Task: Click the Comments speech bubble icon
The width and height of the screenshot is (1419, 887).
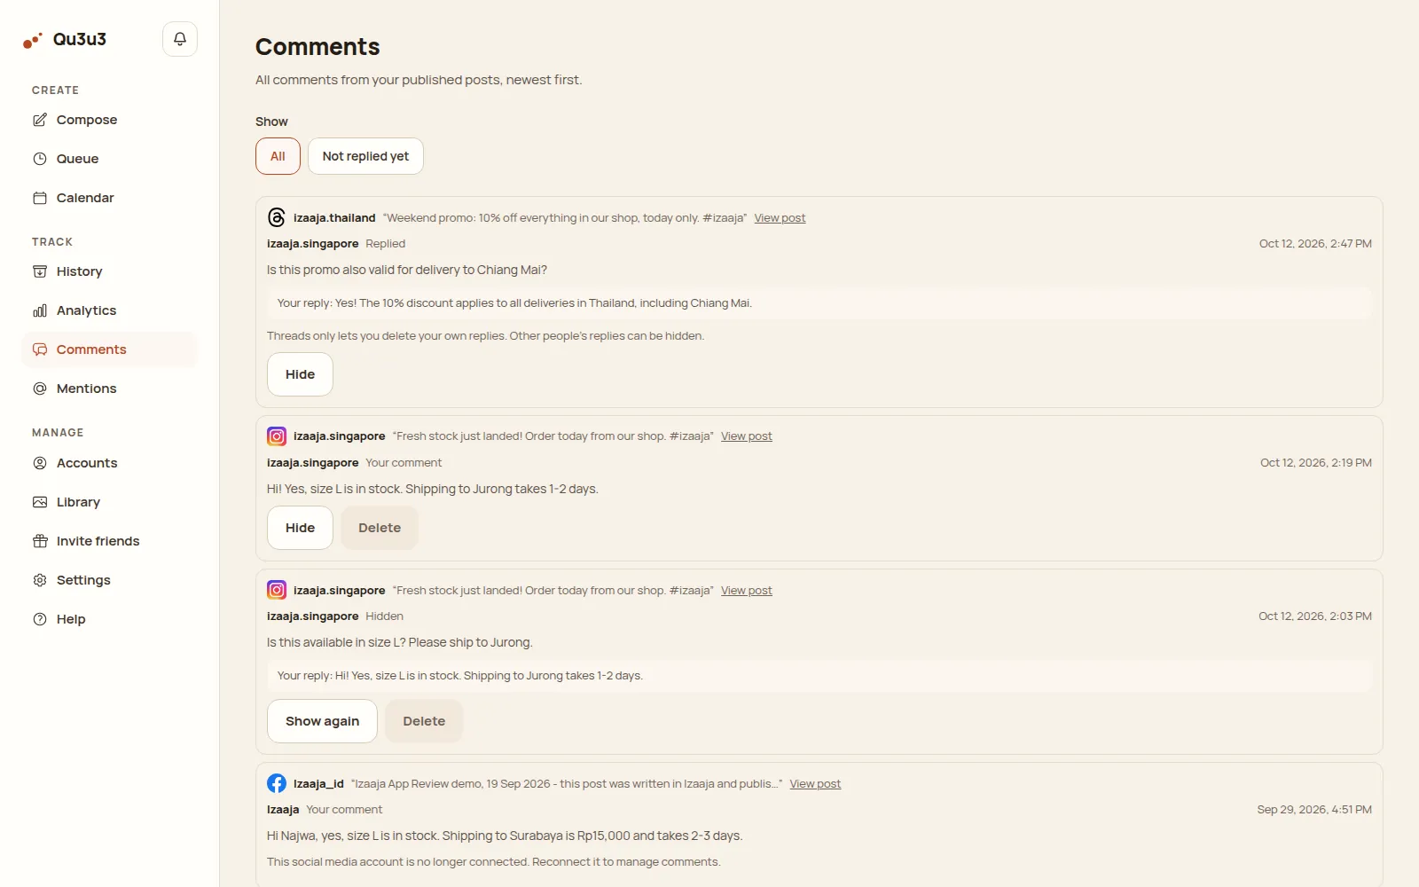Action: pos(40,349)
